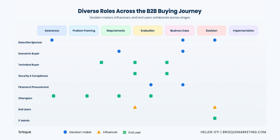The width and height of the screenshot is (280, 140).
Task: Click Executive Sponsor's circle under Awareness
Action: pyautogui.click(x=52, y=40)
